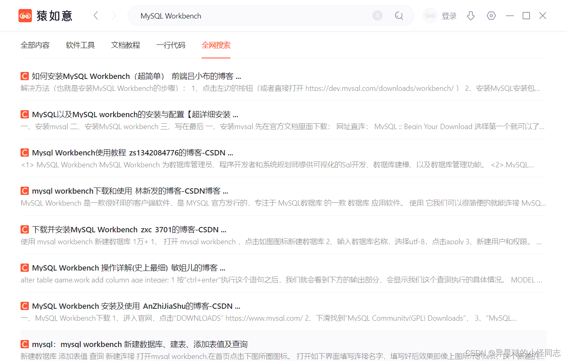Click snippet starting <1> MySQL Workbench
Image resolution: width=567 pixels, height=361 pixels.
(277, 165)
